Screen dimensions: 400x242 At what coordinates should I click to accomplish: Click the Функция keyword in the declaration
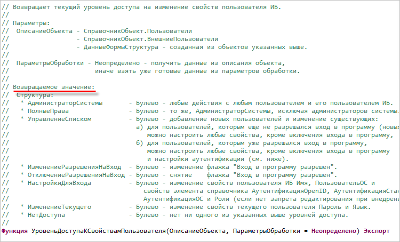pos(14,231)
